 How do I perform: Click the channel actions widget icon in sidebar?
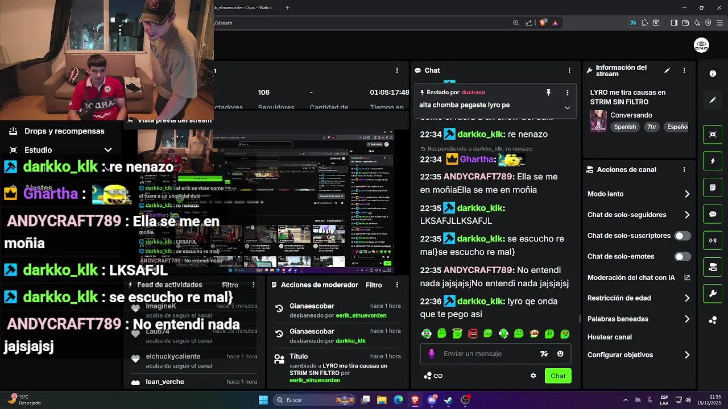713,267
